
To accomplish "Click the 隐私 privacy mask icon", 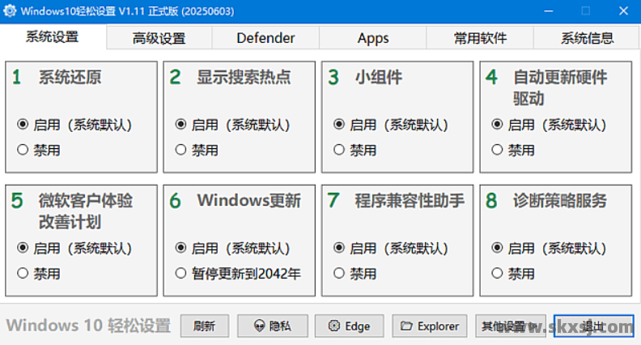I will [259, 326].
